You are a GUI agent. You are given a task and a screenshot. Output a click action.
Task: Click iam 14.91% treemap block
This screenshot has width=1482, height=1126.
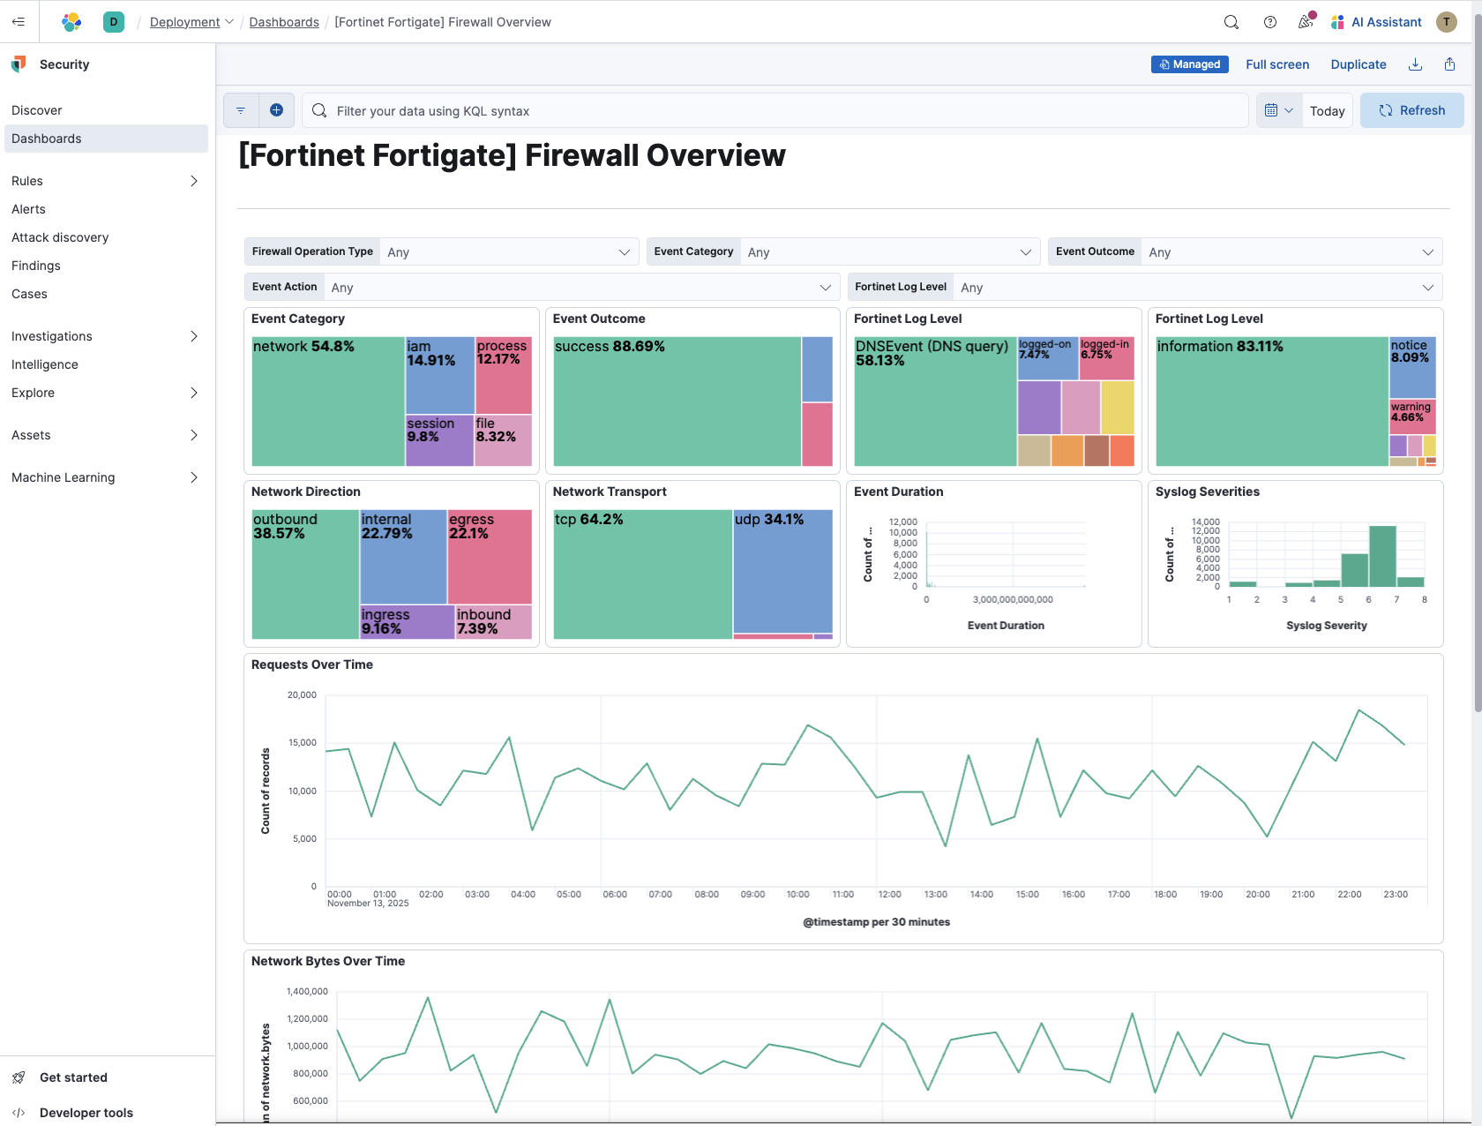coord(440,375)
